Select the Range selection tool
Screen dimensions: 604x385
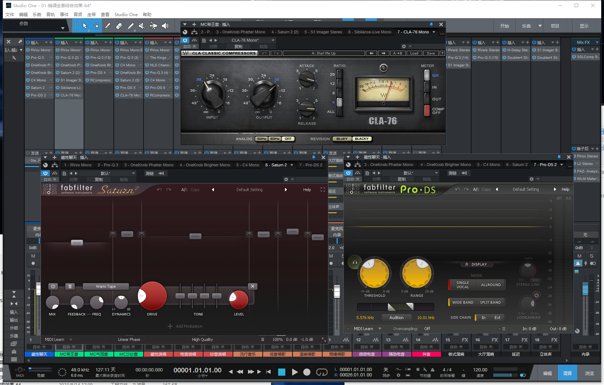coord(96,26)
